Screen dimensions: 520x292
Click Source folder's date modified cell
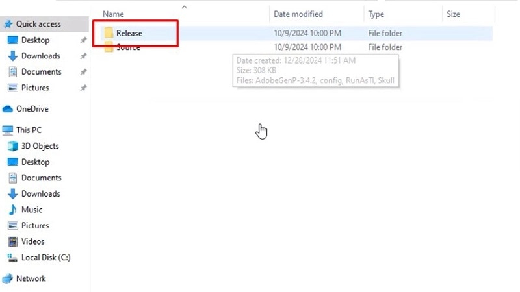(x=307, y=47)
